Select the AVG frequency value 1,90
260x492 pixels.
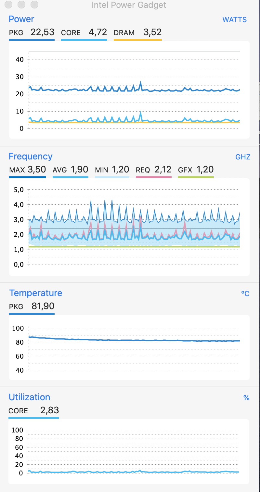79,169
